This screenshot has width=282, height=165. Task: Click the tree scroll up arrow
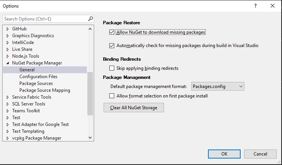click(90, 29)
